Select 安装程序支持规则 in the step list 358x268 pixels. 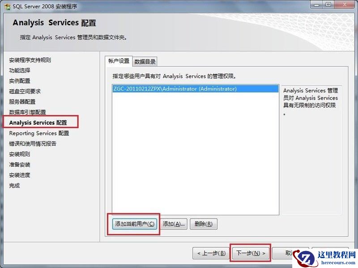[x=30, y=60]
